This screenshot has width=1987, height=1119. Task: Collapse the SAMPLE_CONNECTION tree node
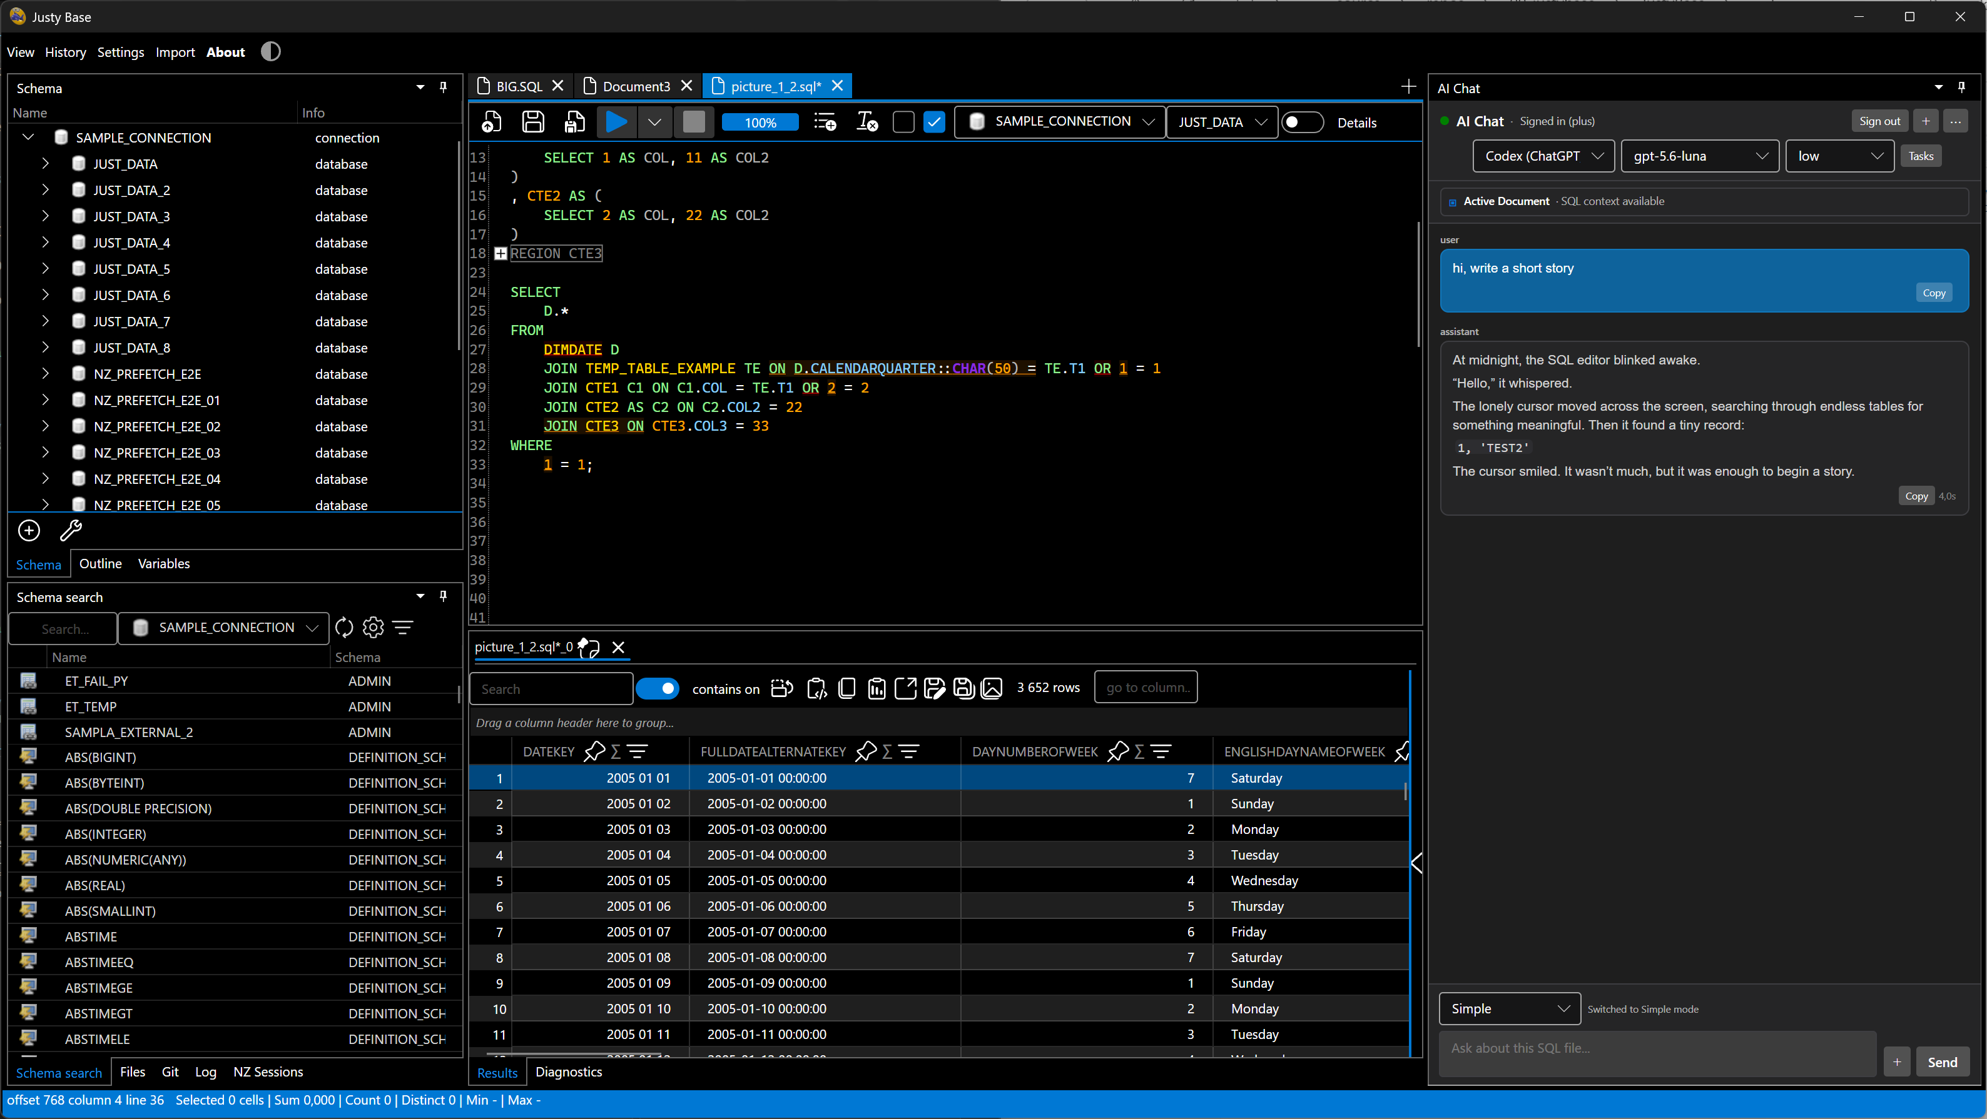29,137
